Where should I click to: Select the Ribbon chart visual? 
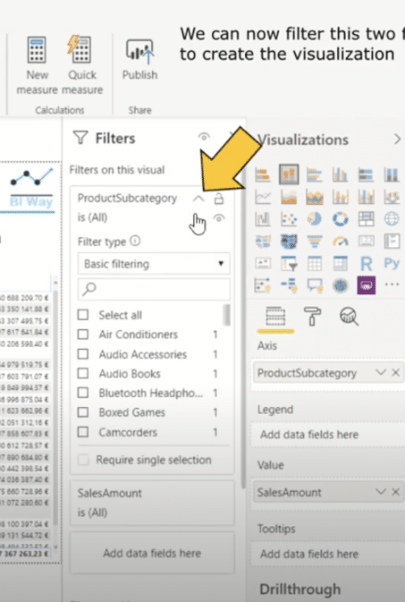392,197
